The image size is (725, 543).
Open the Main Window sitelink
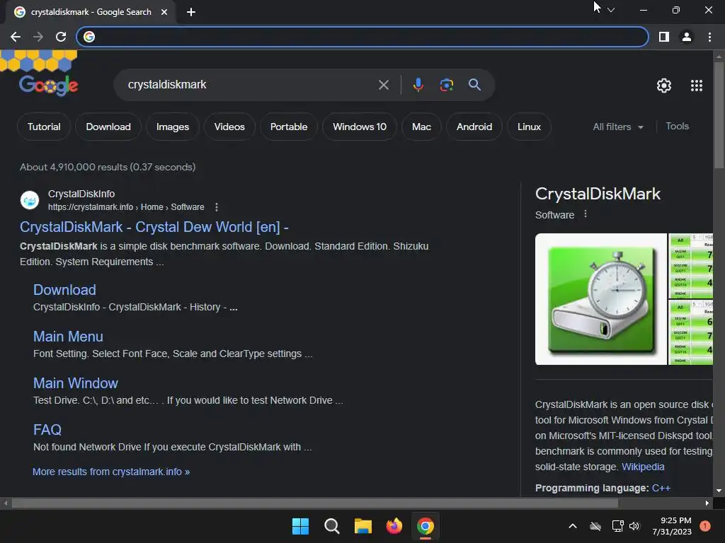click(x=75, y=383)
